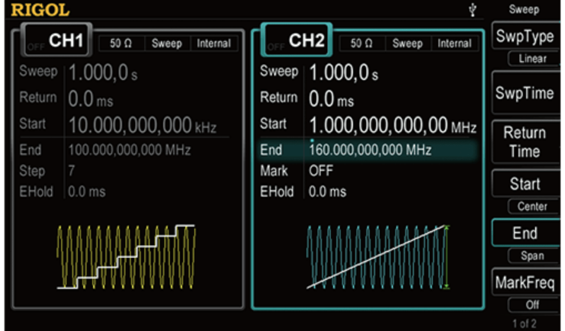Switch the End softkey to Span

click(532, 255)
